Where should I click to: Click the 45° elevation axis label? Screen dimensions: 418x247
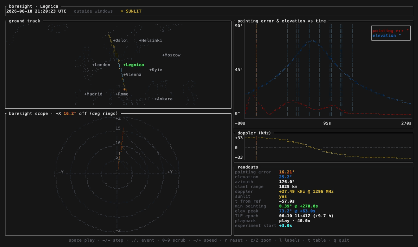(239, 70)
